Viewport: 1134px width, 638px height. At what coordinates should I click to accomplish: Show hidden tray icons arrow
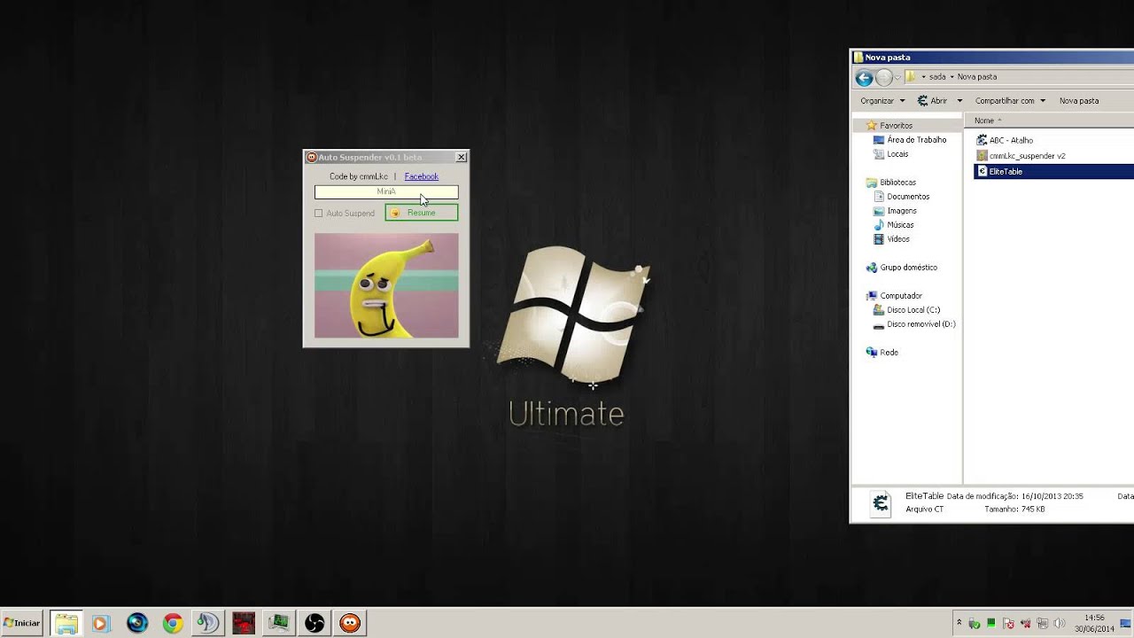pos(959,624)
